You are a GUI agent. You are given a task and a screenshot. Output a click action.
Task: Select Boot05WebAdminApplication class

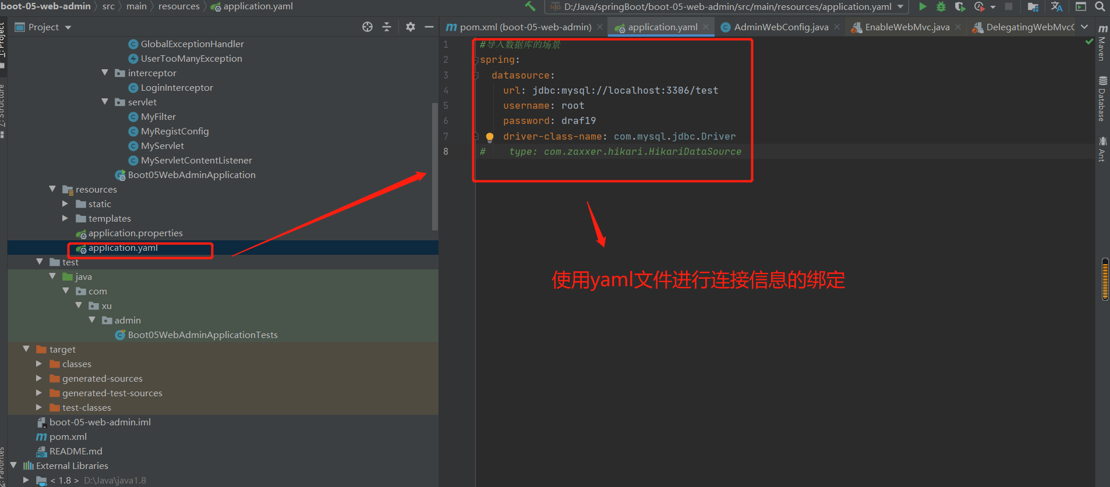tap(192, 175)
